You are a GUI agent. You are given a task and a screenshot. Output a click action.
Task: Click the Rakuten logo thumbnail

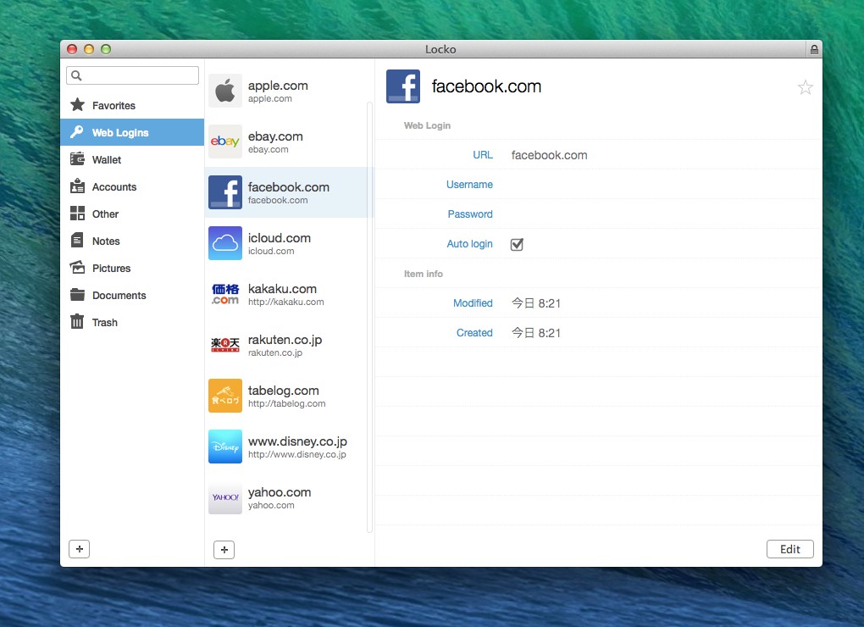(x=224, y=345)
